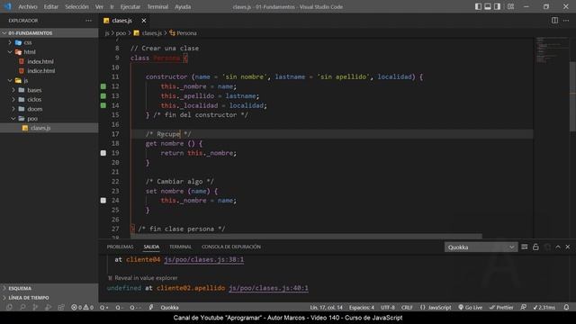576x324 pixels.
Task: Open the notifications bell
Action: 566,308
